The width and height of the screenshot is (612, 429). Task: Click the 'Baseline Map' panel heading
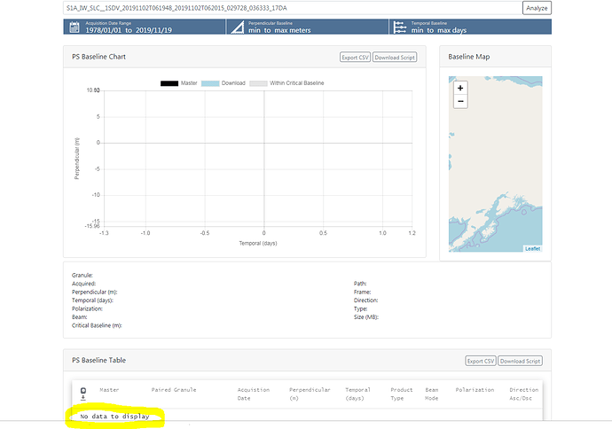point(469,57)
